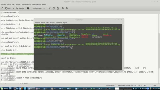The width and height of the screenshot is (160, 90).
Task: Switch to the last 'Ter...' taskbar window
Action: tap(109, 88)
